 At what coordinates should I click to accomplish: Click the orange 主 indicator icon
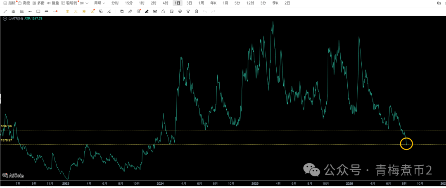(x=67, y=12)
